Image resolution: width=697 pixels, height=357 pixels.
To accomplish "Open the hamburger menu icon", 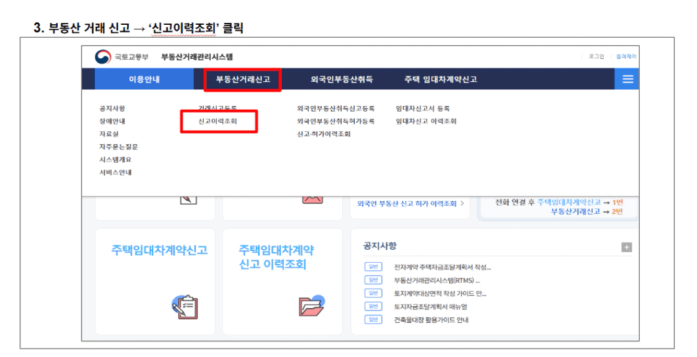I will pyautogui.click(x=627, y=79).
